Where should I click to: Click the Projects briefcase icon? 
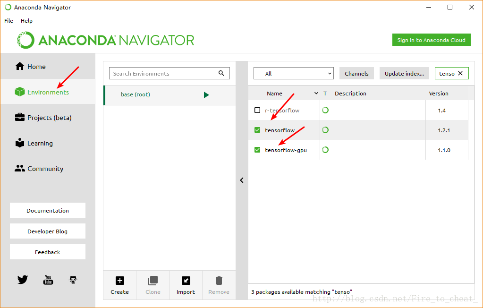tap(20, 117)
